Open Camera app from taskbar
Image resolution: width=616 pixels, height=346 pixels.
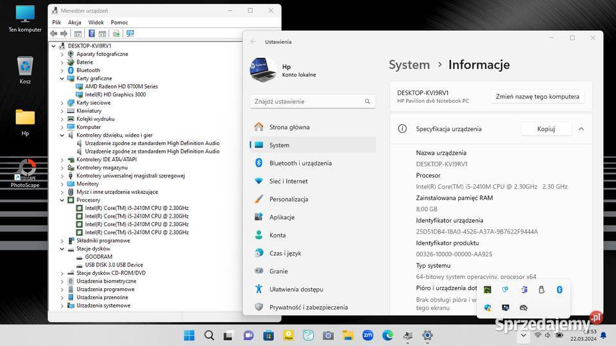click(328, 335)
